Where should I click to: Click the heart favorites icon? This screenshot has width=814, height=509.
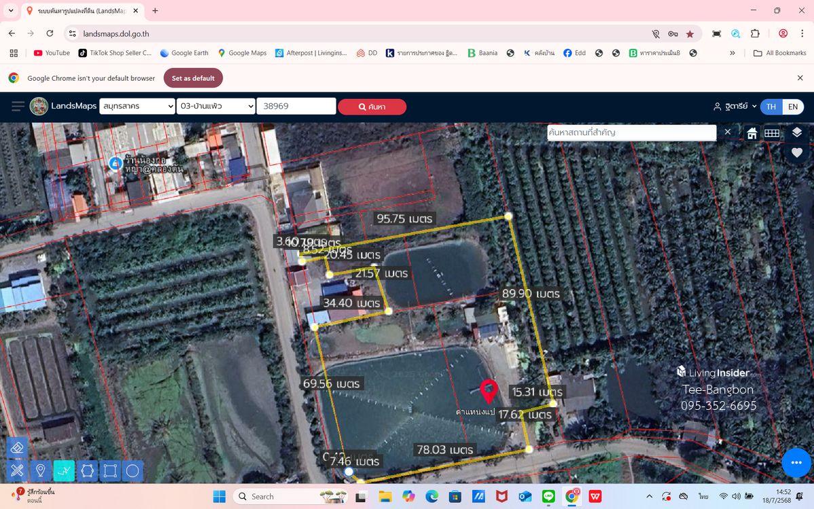pyautogui.click(x=797, y=153)
